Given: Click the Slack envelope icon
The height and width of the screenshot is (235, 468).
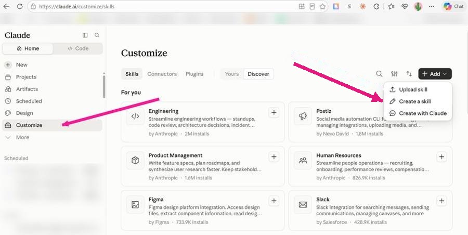Looking at the screenshot, I should pyautogui.click(x=303, y=204).
